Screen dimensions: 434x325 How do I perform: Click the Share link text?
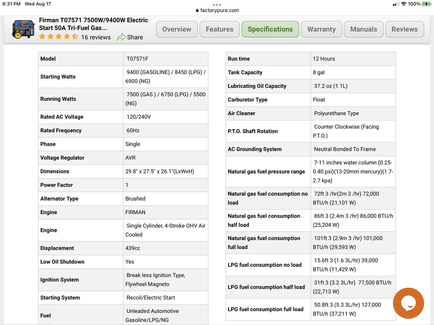tap(135, 37)
